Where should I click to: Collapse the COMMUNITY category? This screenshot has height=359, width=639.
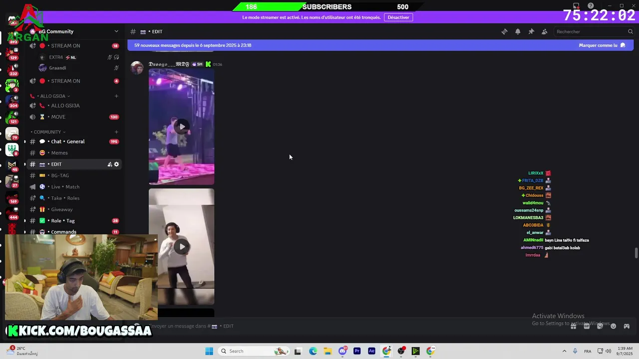(49, 132)
